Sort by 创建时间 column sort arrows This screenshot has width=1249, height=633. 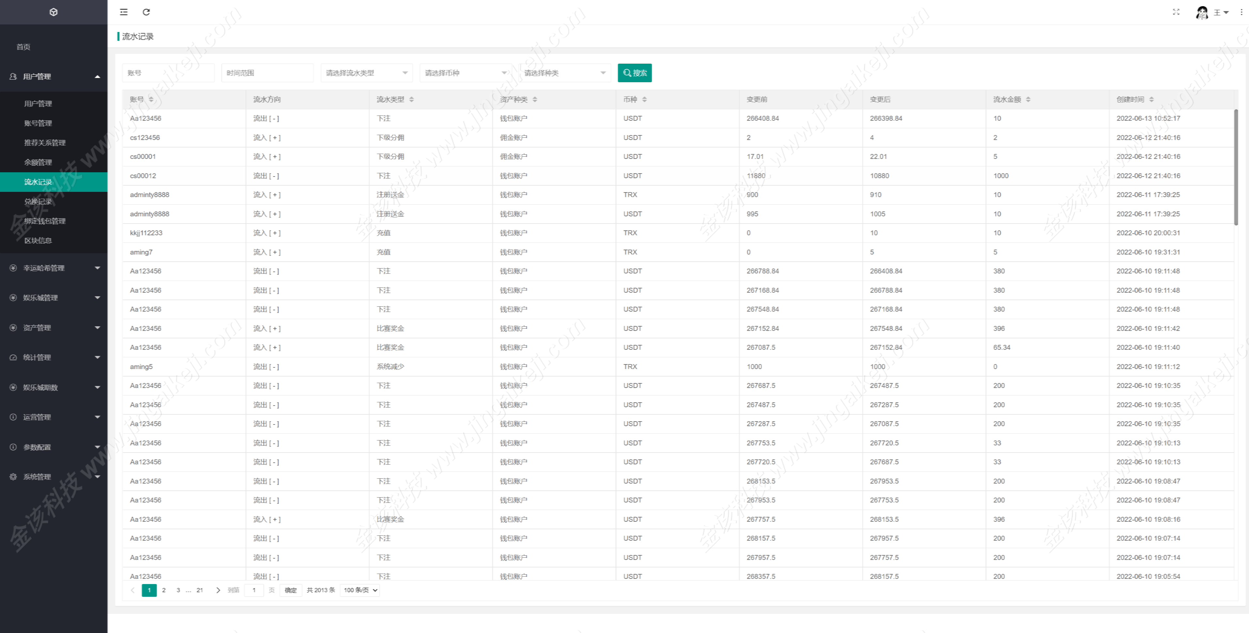click(x=1151, y=100)
